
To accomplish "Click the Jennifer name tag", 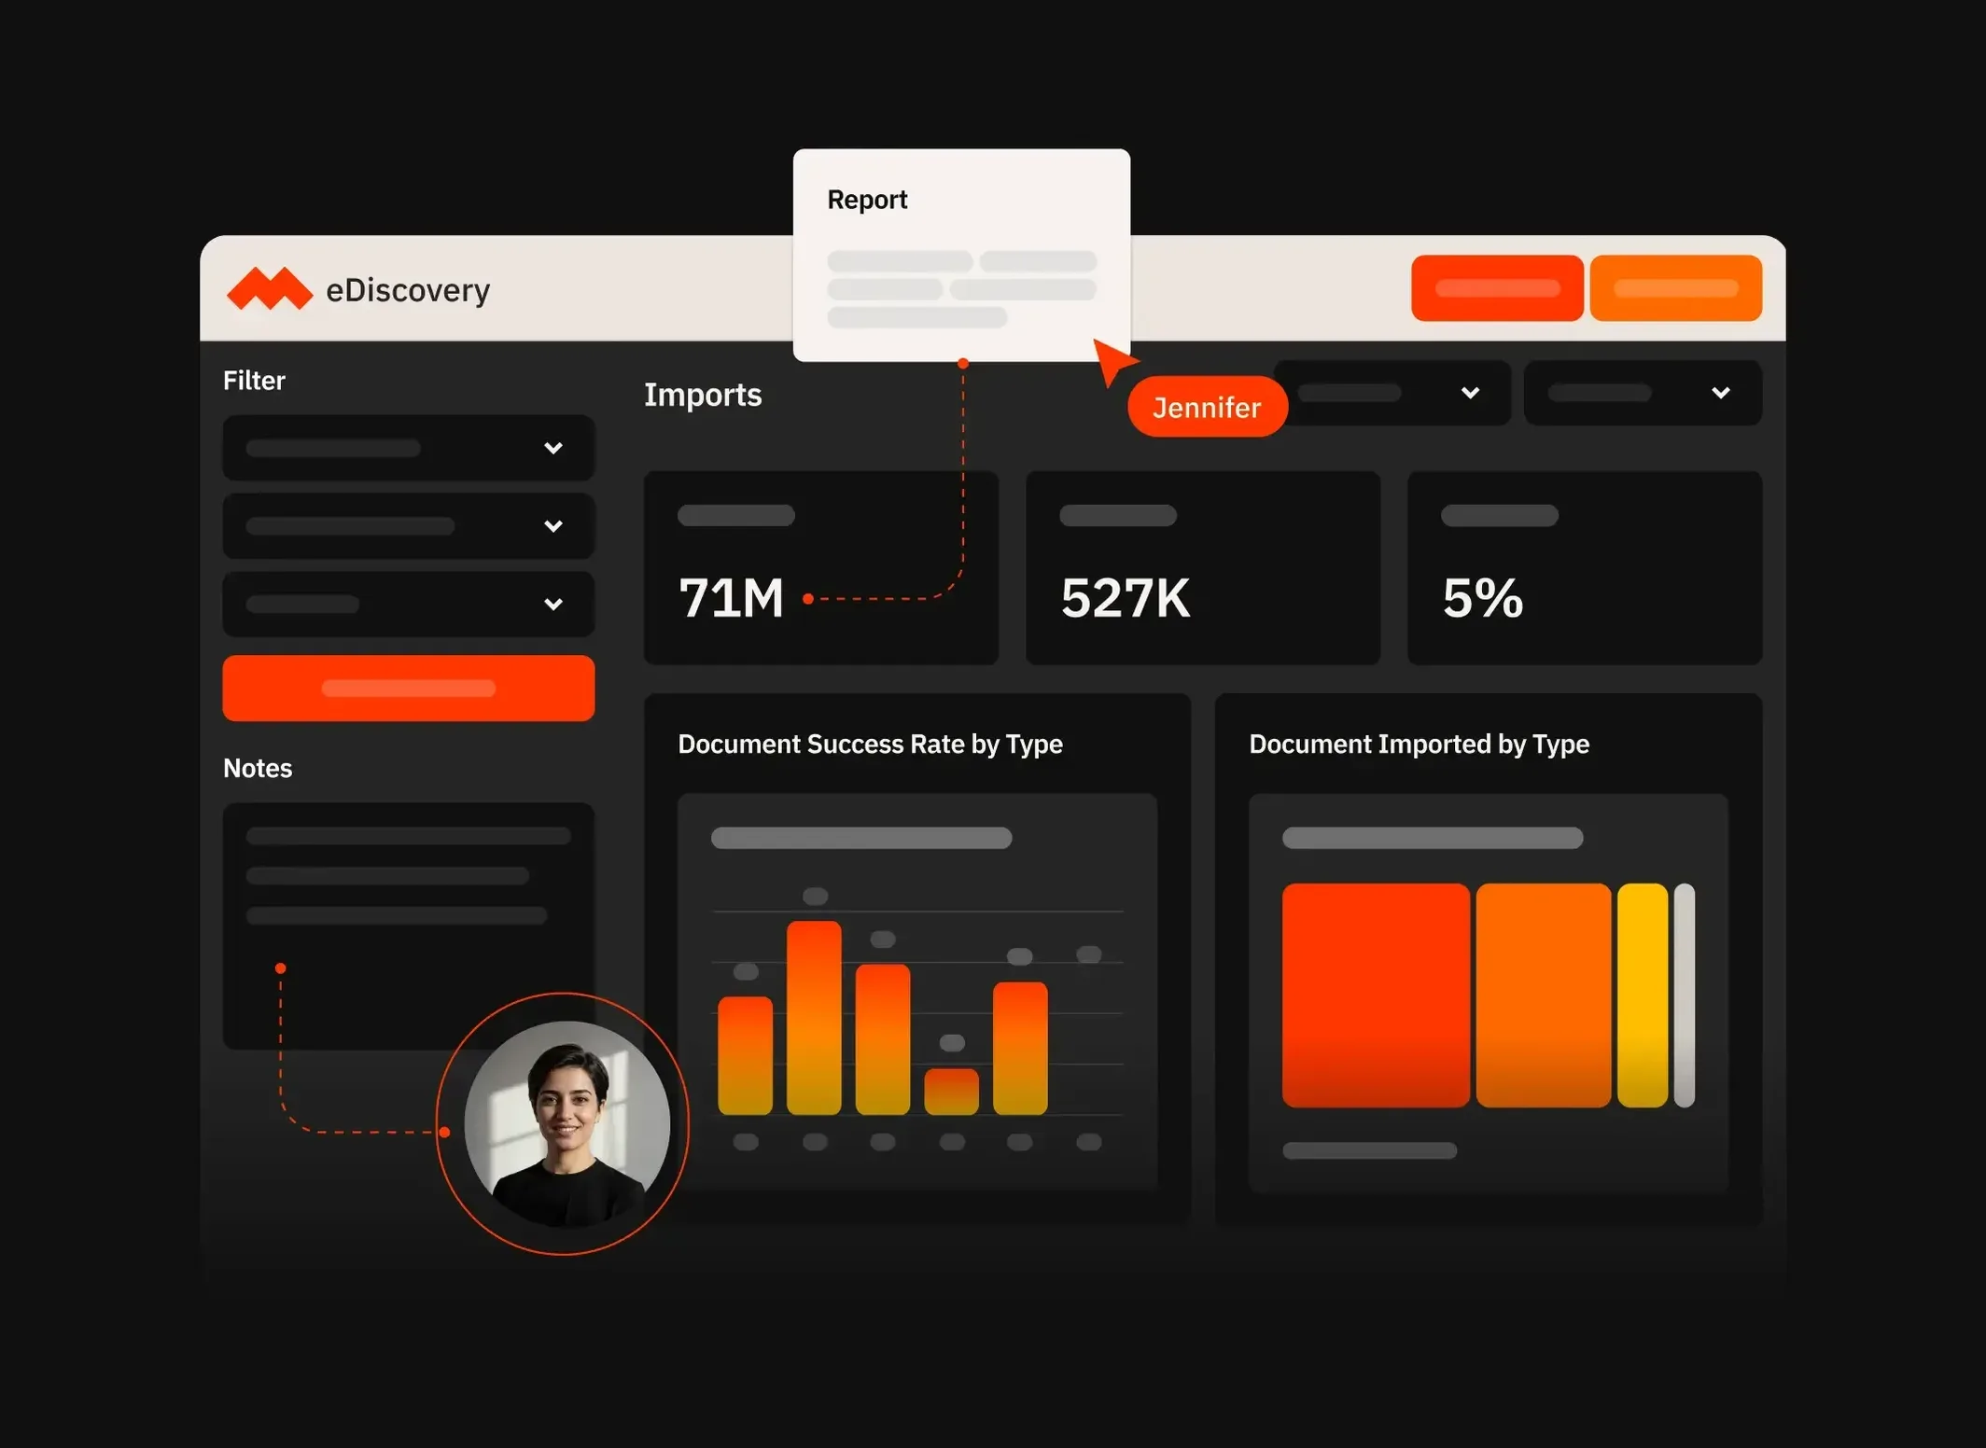I will (1207, 407).
